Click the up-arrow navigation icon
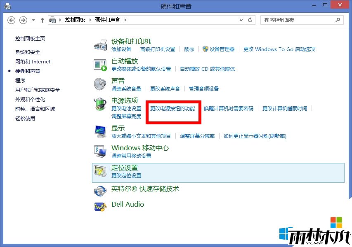Image resolution: width=352 pixels, height=247 pixels. (x=42, y=20)
